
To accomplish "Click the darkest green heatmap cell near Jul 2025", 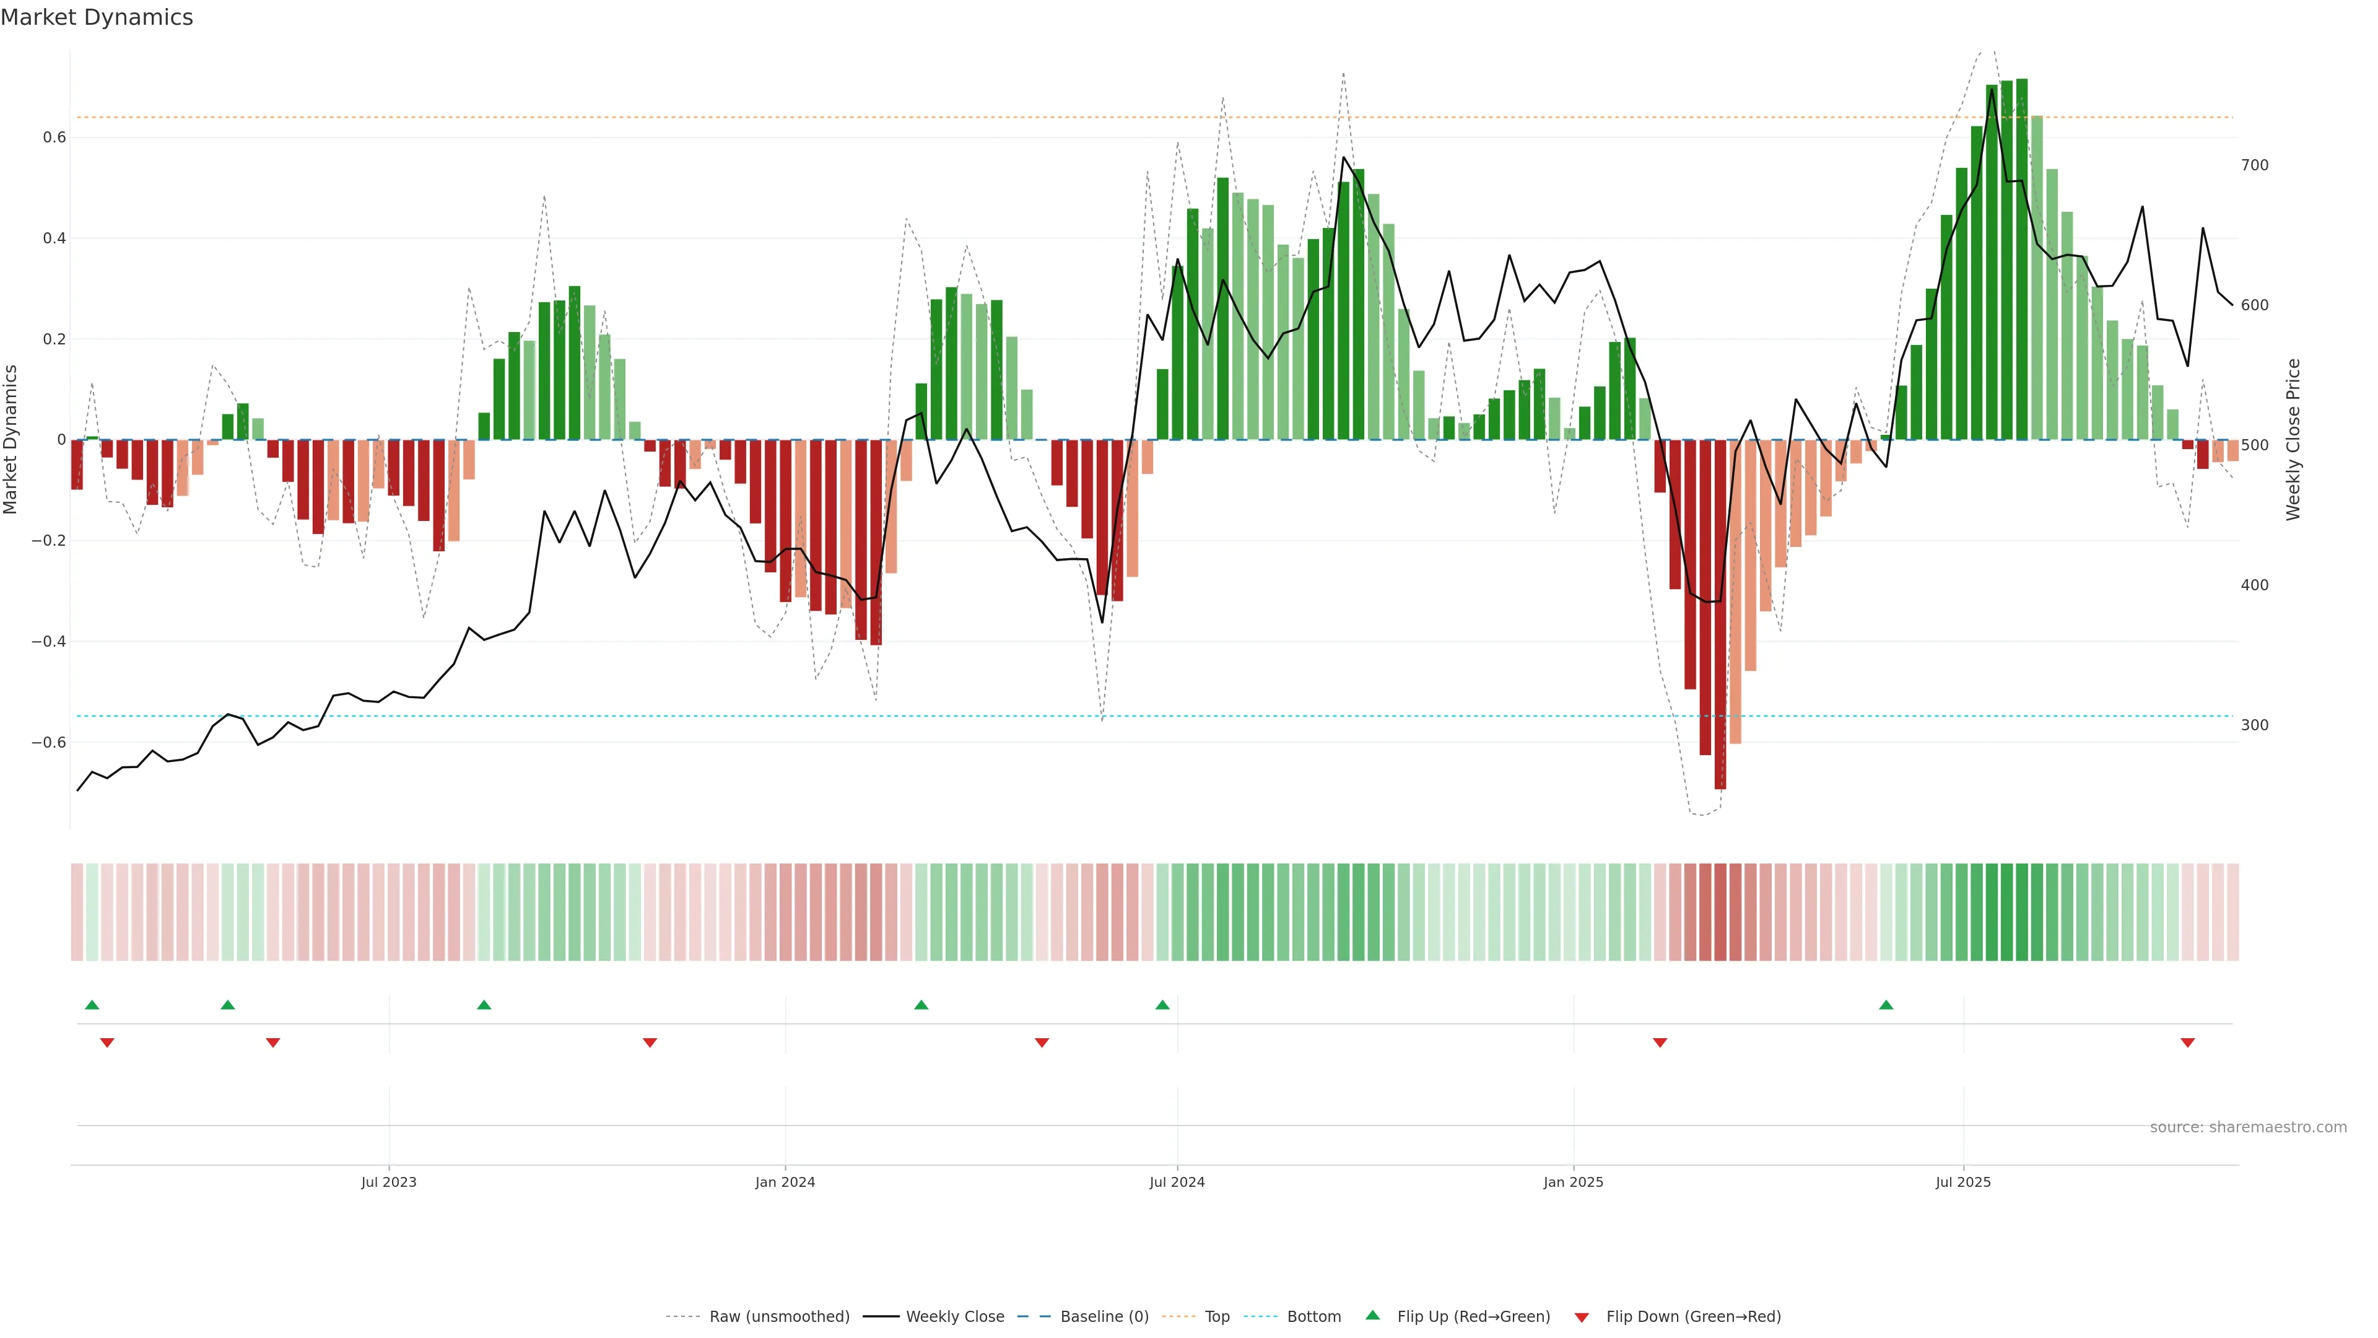I will [x=2022, y=912].
